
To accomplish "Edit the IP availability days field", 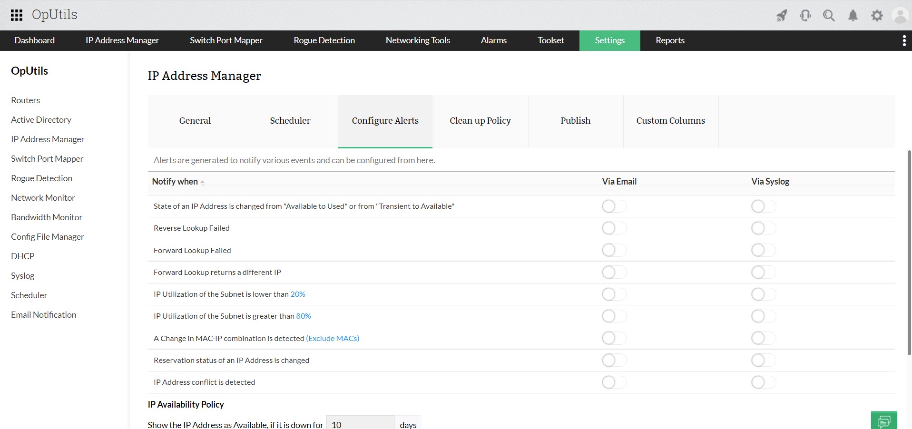I will pos(360,424).
